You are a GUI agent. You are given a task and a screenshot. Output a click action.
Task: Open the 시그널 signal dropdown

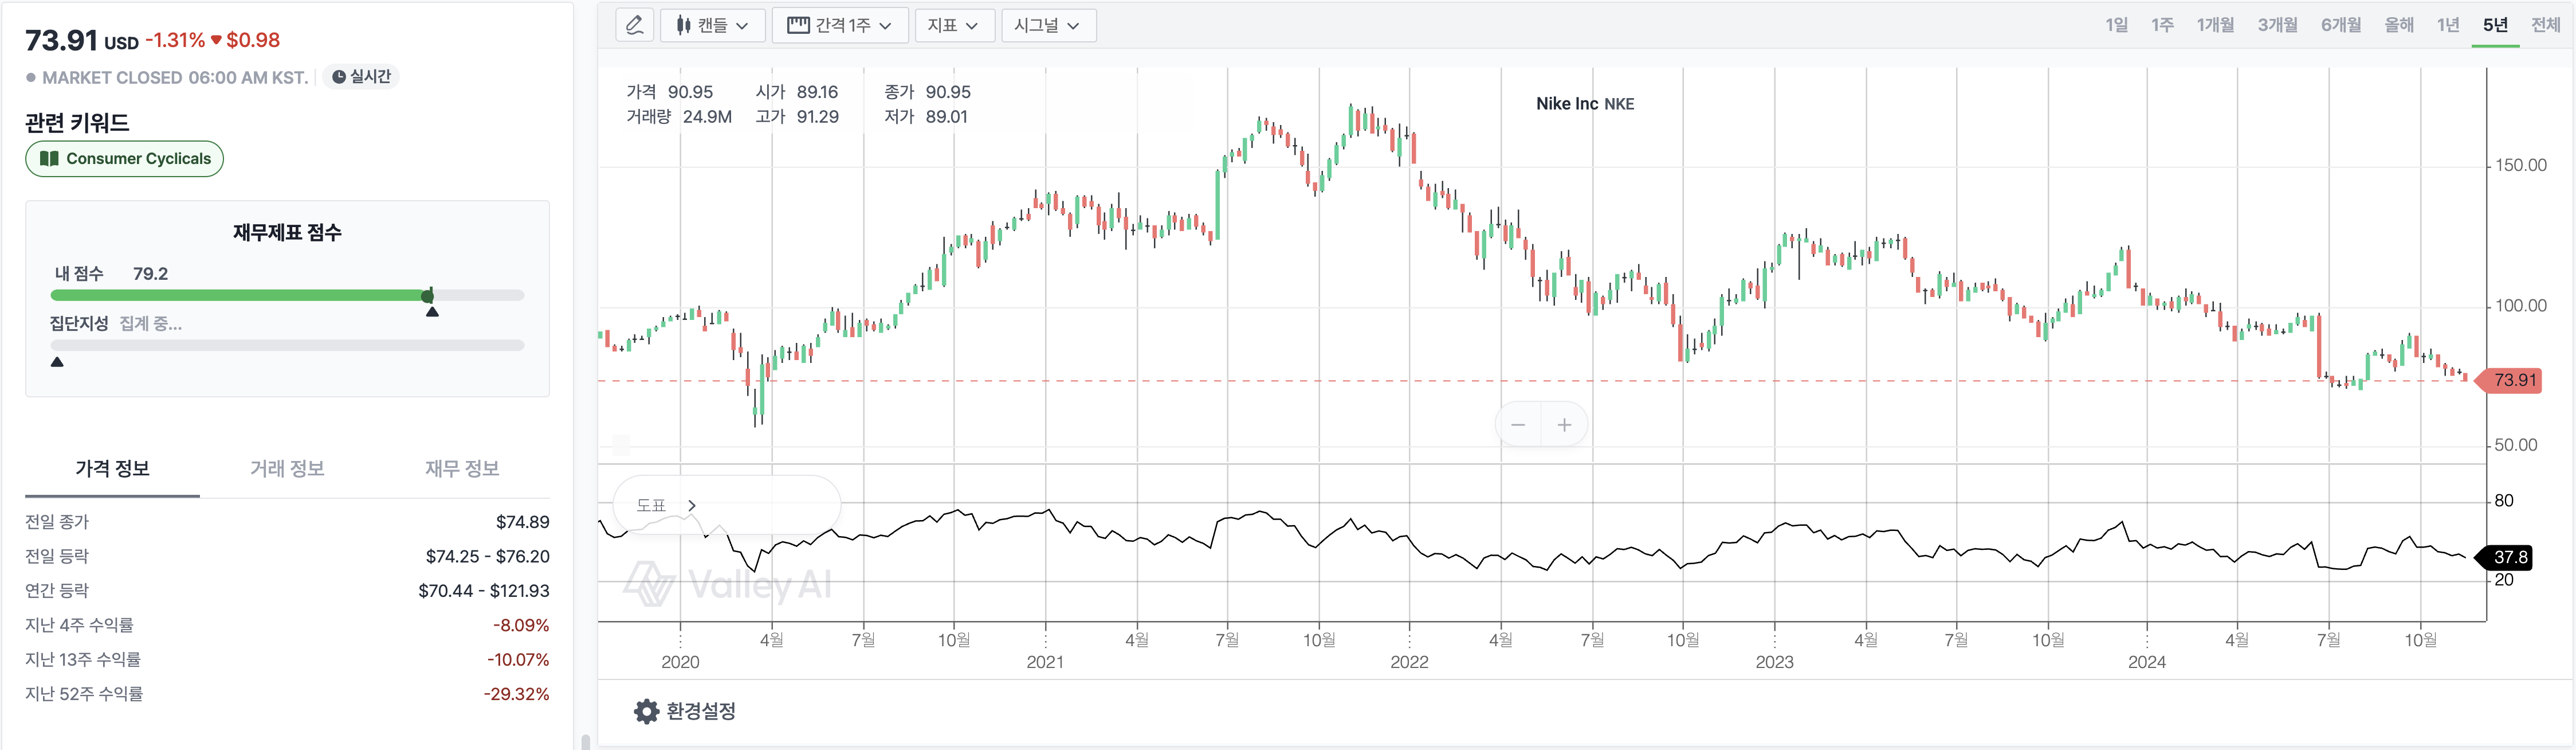[1048, 25]
